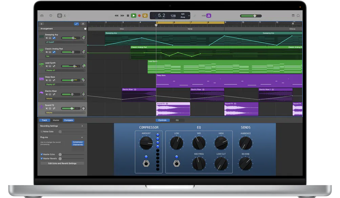The height and width of the screenshot is (198, 340).
Task: Click the Master Reverb slider
Action: click(71, 158)
